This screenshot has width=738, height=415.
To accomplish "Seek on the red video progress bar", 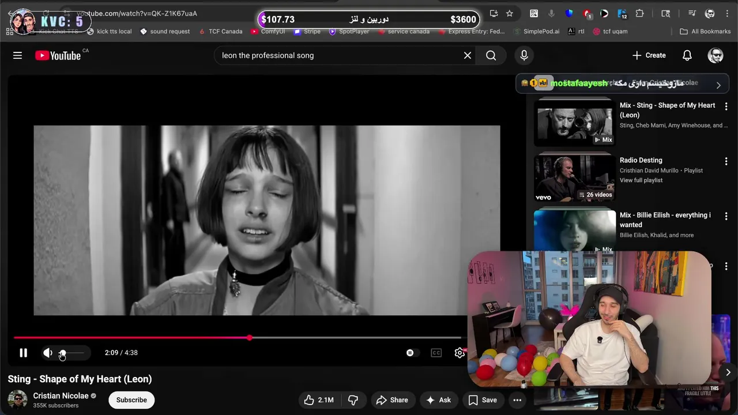I will coord(237,338).
